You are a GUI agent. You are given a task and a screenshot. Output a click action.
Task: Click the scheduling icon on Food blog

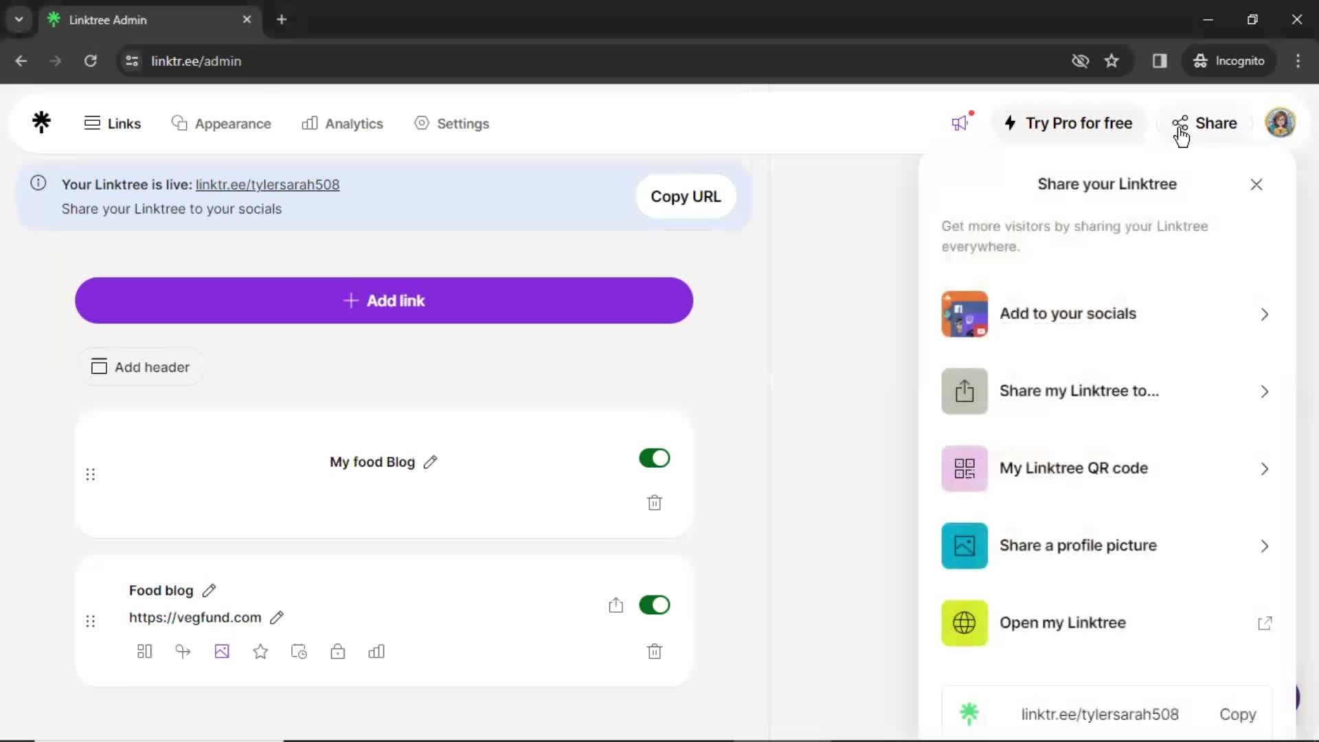click(x=299, y=652)
